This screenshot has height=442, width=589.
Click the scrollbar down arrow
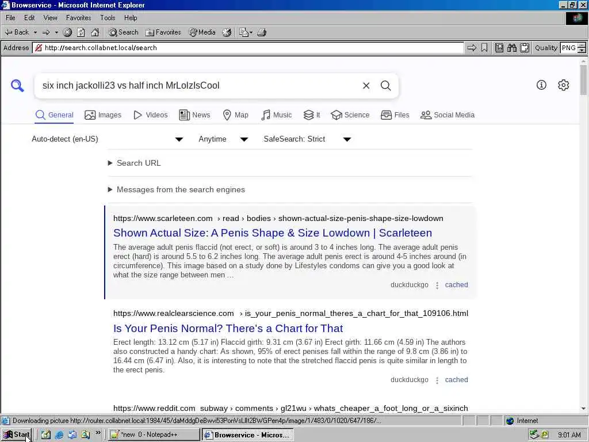[583, 408]
